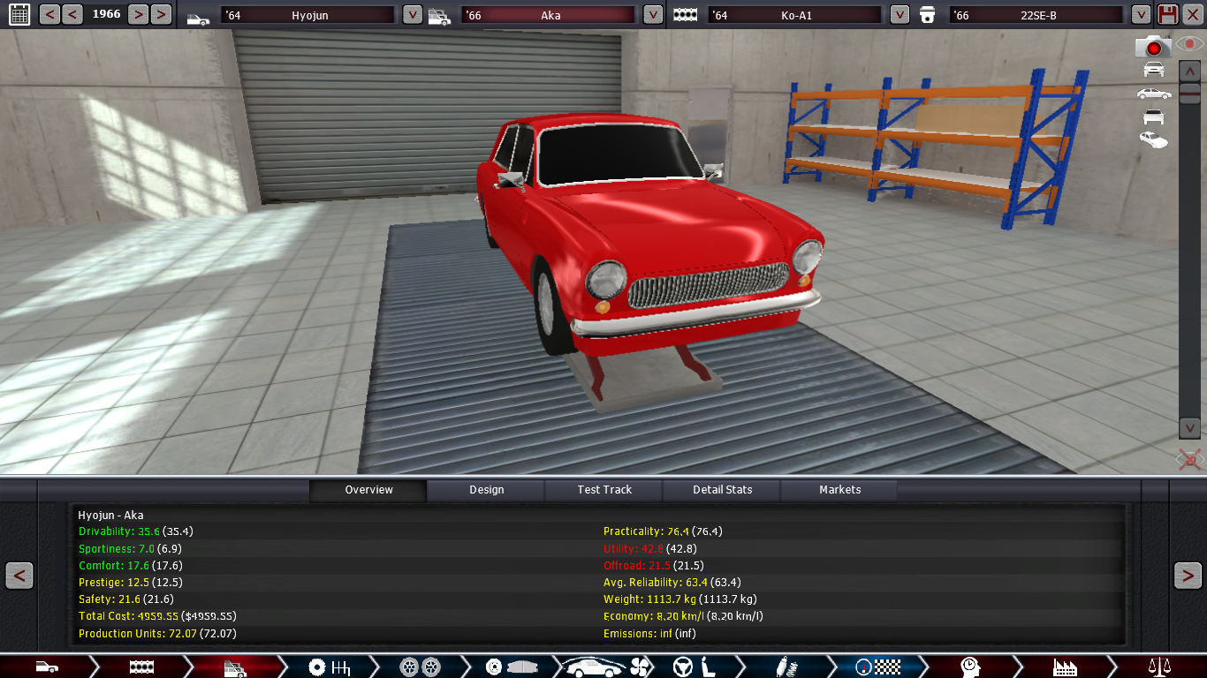This screenshot has width=1207, height=678.
Task: Click the vertical scrollbar handle on right
Action: pyautogui.click(x=1189, y=95)
